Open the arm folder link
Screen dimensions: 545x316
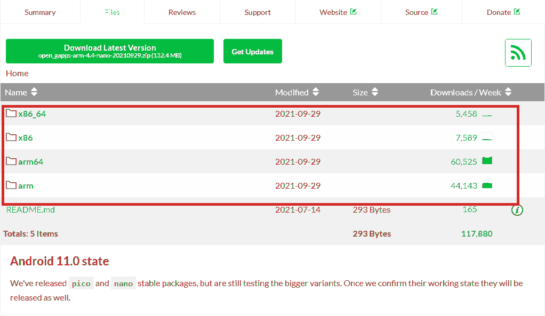pos(26,186)
